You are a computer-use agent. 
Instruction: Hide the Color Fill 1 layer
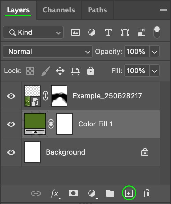(11, 124)
